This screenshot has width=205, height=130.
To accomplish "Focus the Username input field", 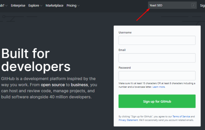I will [x=157, y=40].
